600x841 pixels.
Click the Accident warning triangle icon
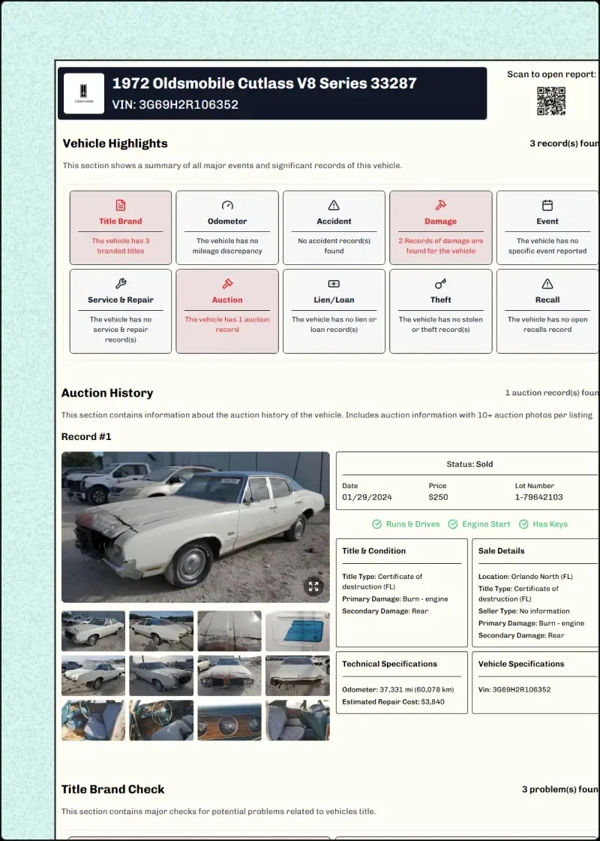[334, 206]
